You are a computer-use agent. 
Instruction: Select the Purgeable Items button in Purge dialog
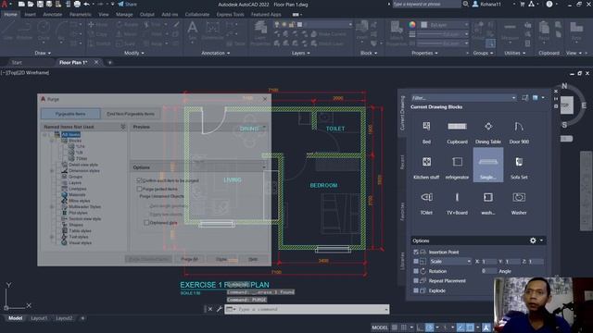pos(70,114)
